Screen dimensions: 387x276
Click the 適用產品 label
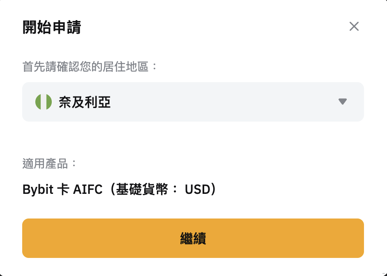click(x=50, y=163)
